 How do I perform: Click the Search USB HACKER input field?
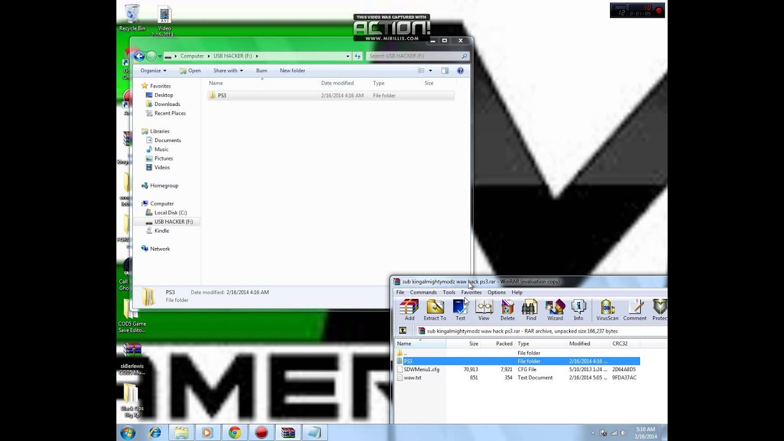click(x=418, y=56)
